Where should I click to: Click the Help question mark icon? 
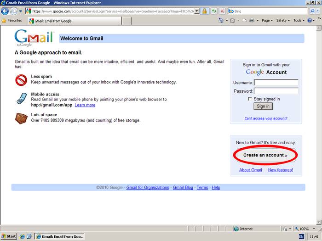point(310,21)
